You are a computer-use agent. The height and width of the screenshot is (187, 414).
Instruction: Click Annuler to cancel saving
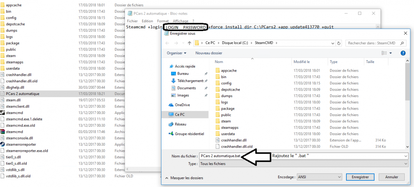click(392, 177)
